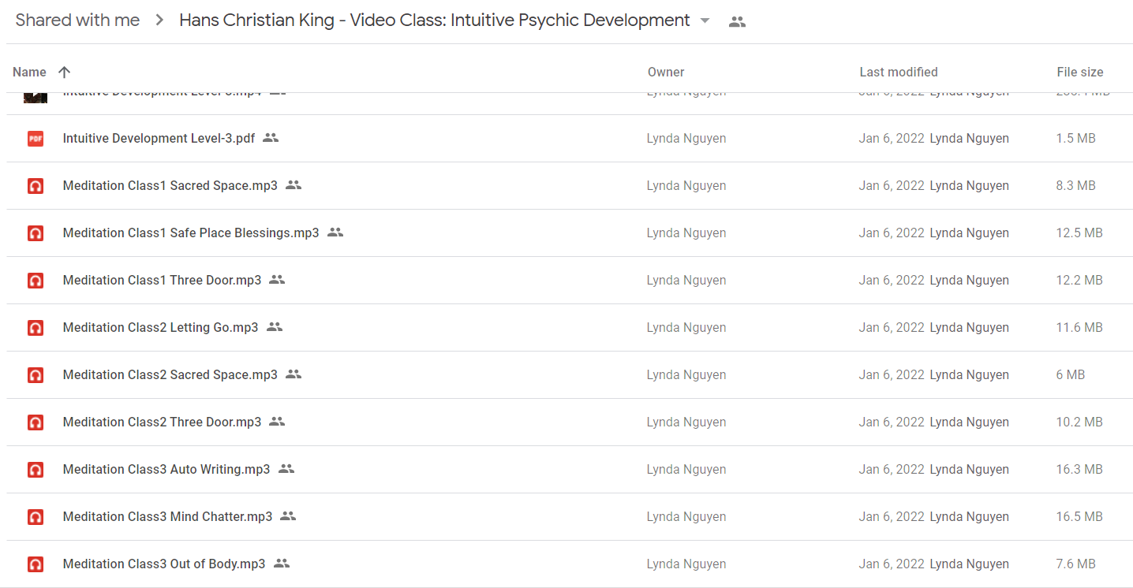The width and height of the screenshot is (1133, 588).
Task: Reverse sort direction with Name arrow
Action: coord(65,72)
